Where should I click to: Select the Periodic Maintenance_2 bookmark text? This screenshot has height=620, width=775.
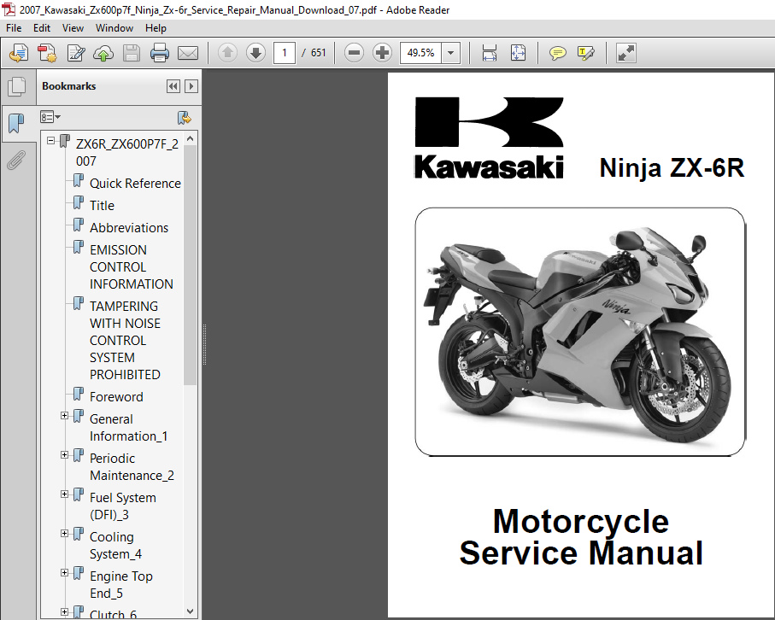pos(132,467)
